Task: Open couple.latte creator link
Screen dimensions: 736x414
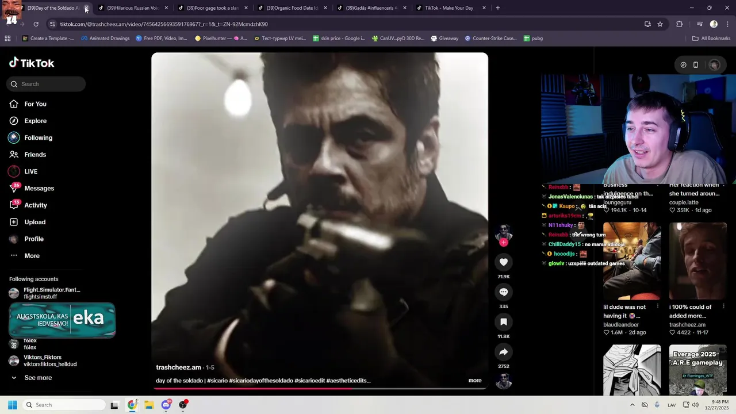Action: click(684, 202)
